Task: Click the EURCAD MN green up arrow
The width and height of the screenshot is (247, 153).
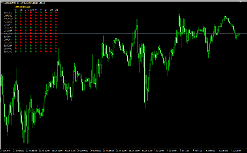Action: pos(56,52)
